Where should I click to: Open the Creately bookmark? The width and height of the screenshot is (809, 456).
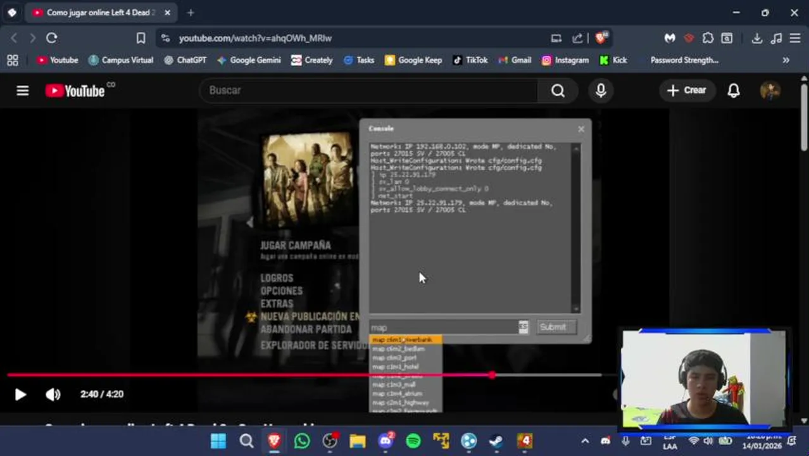311,60
